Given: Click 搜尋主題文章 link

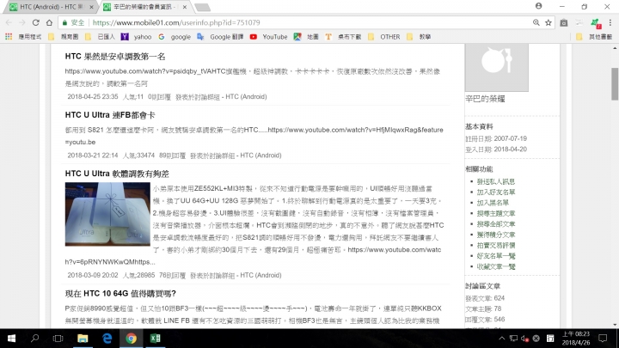Looking at the screenshot, I should click(x=496, y=213).
